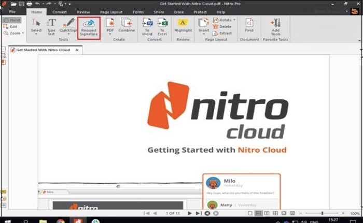Select the Hand tool

(x=12, y=20)
